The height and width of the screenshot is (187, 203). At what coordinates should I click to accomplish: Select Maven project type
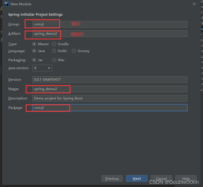pos(40,44)
